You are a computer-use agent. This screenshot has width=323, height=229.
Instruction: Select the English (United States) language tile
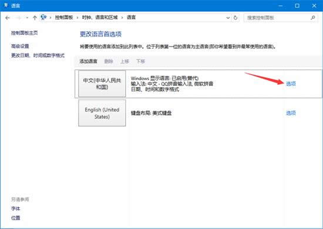(x=102, y=113)
